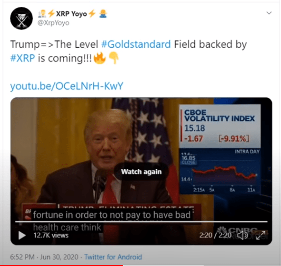Open the youtu.be/OCeLNrH-KwY link

pos(67,86)
